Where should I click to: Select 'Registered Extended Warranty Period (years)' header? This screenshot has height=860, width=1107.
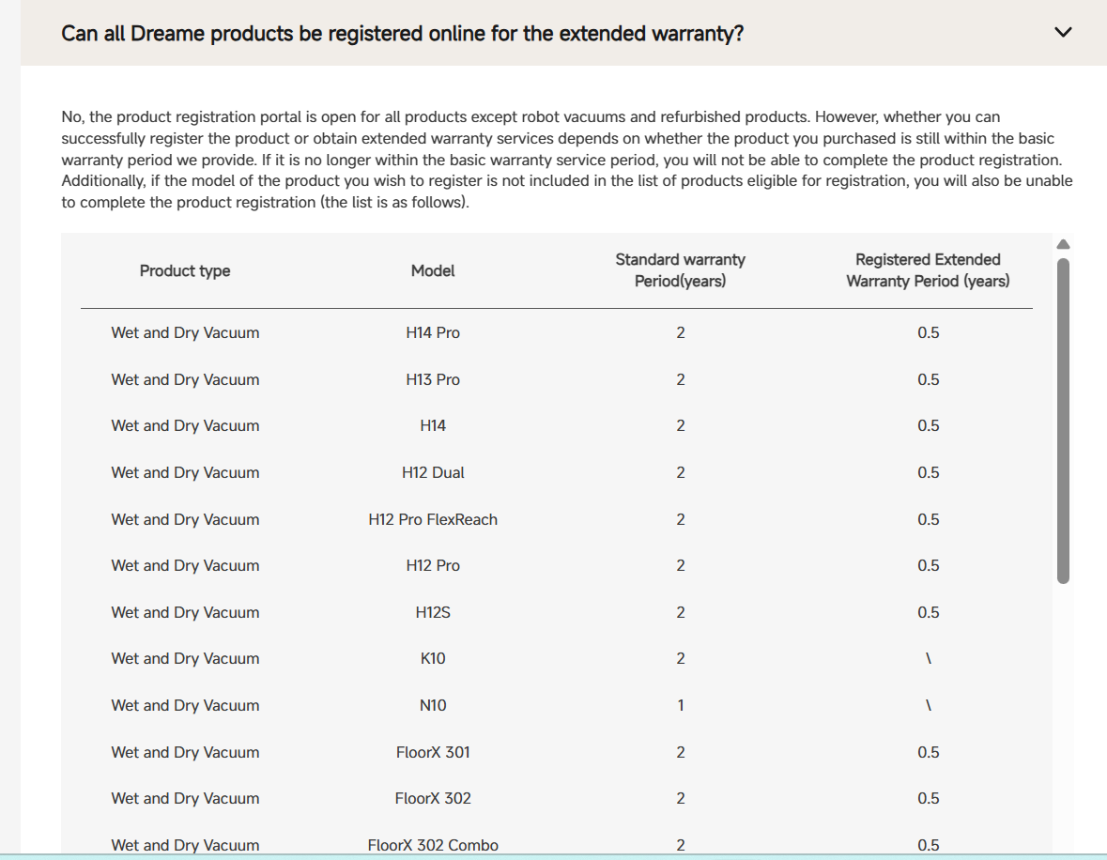(x=928, y=270)
